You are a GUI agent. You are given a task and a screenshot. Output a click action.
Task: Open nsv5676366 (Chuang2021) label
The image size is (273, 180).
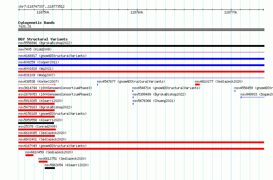154,101
